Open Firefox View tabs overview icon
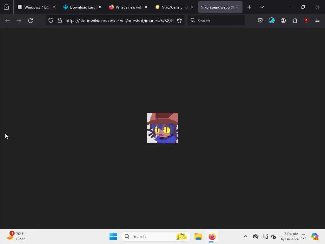 [6, 7]
